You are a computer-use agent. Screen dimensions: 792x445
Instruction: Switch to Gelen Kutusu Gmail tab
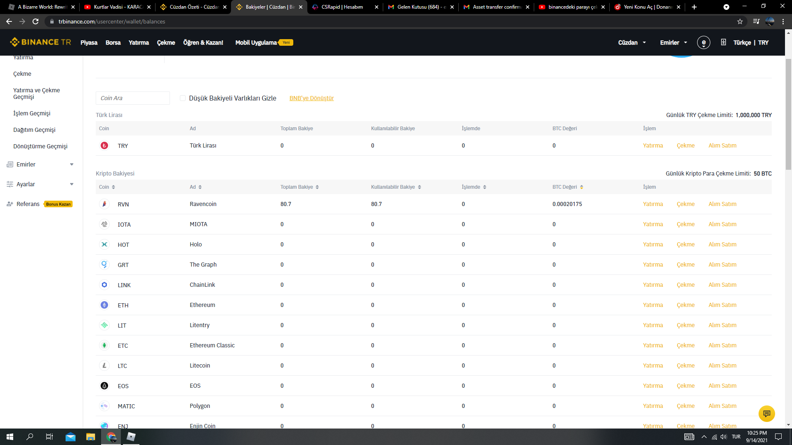[x=421, y=7]
